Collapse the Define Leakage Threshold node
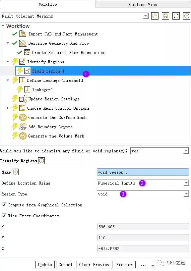This screenshot has width=191, height=271. [x=8, y=81]
